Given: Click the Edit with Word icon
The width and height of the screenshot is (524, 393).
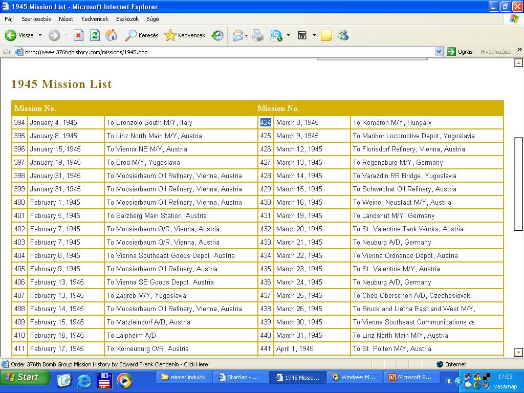Looking at the screenshot, I should pos(302,35).
